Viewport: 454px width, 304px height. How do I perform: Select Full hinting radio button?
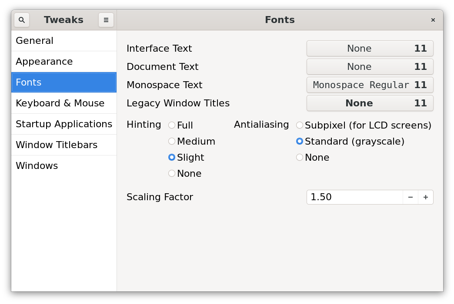(x=172, y=125)
